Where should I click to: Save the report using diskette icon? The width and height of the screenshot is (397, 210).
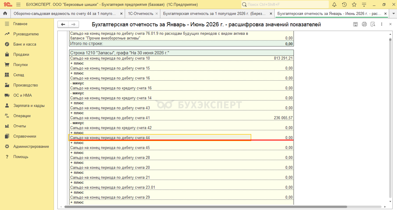(x=355, y=24)
